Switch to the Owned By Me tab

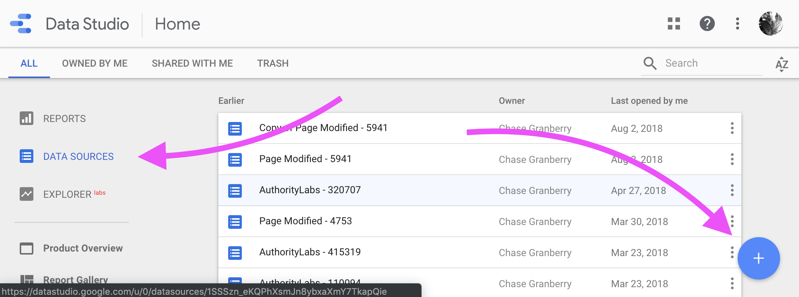(95, 63)
